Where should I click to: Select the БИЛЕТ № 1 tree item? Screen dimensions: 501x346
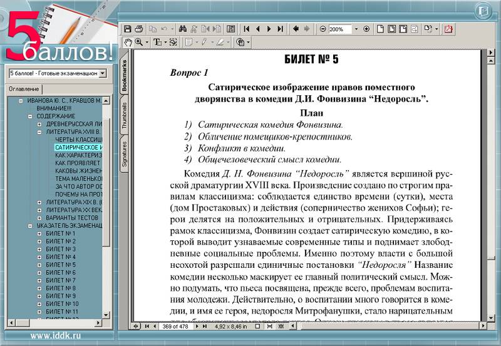click(x=61, y=233)
